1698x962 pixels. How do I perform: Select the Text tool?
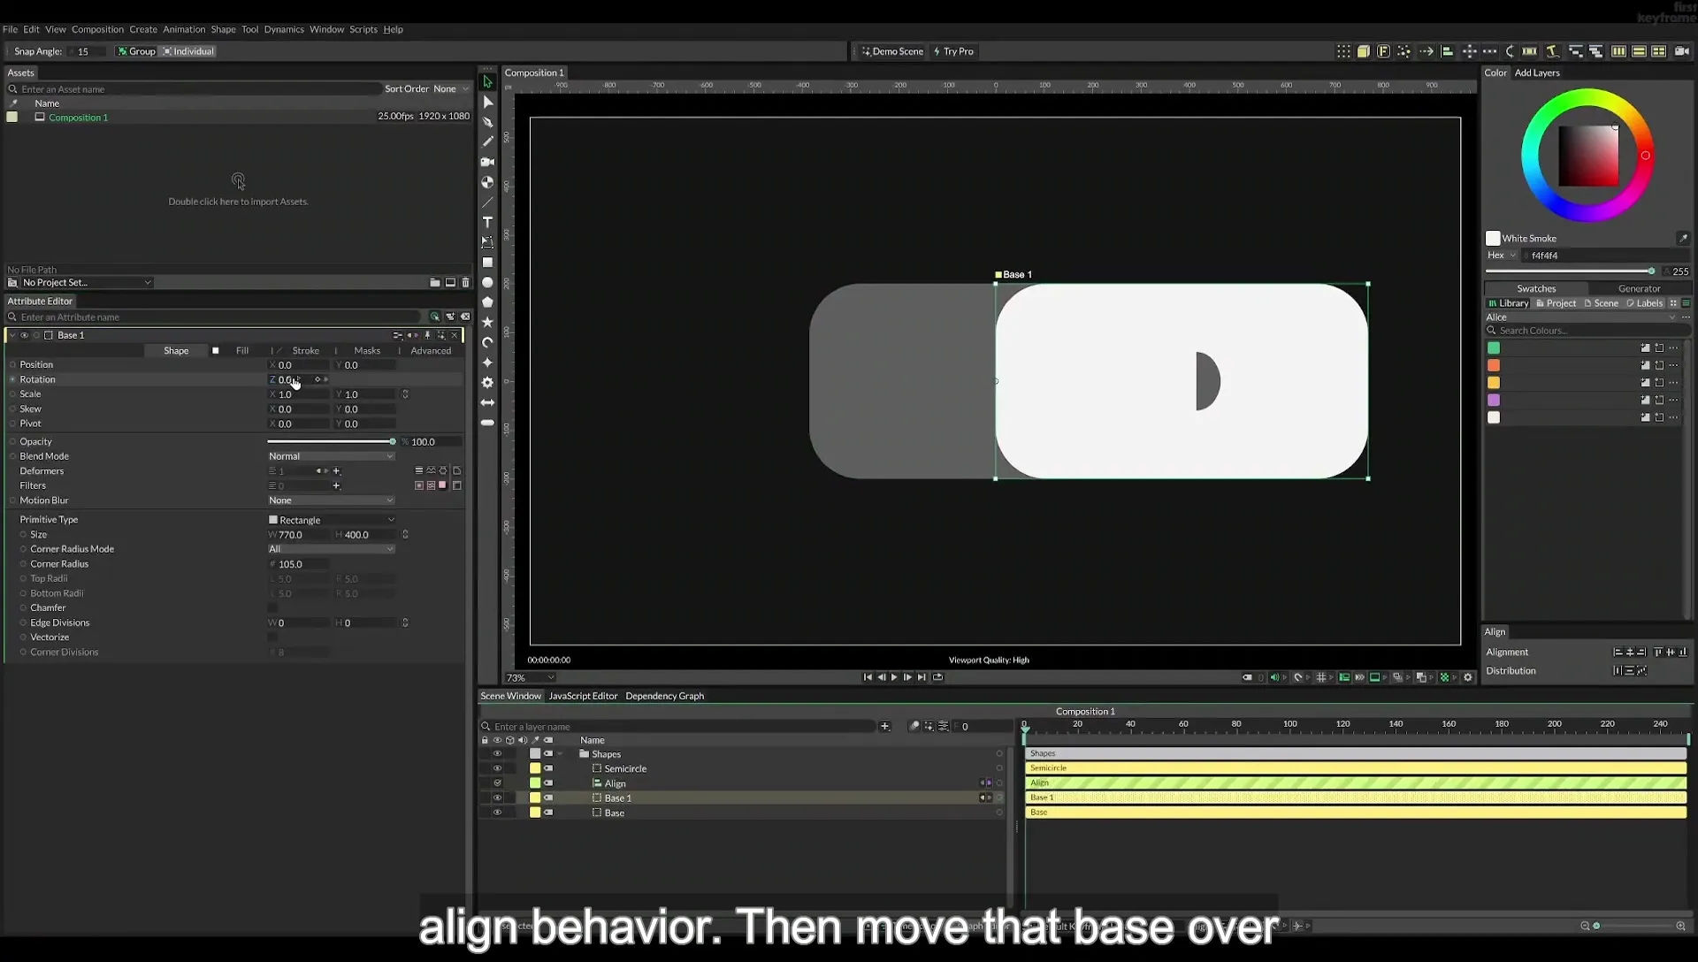pos(487,222)
